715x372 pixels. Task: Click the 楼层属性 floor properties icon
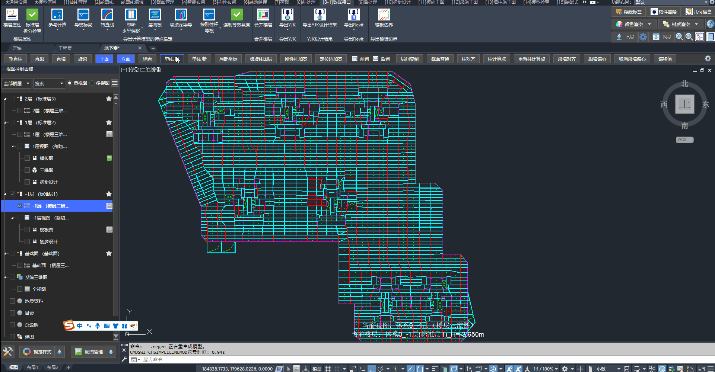pos(12,15)
